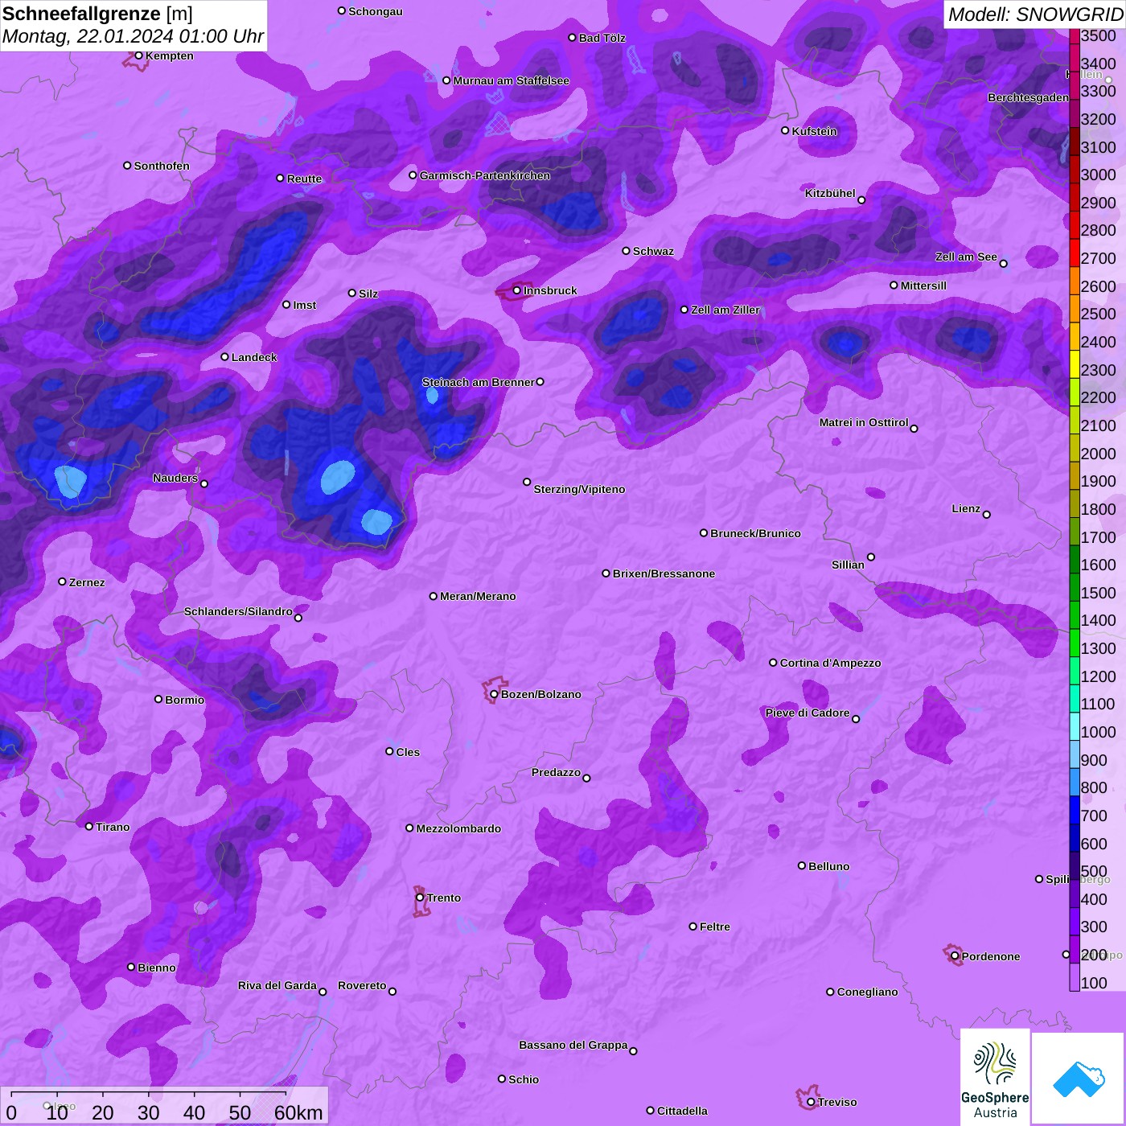1126x1126 pixels.
Task: Click the Schwaz location dot
Action: coord(626,251)
